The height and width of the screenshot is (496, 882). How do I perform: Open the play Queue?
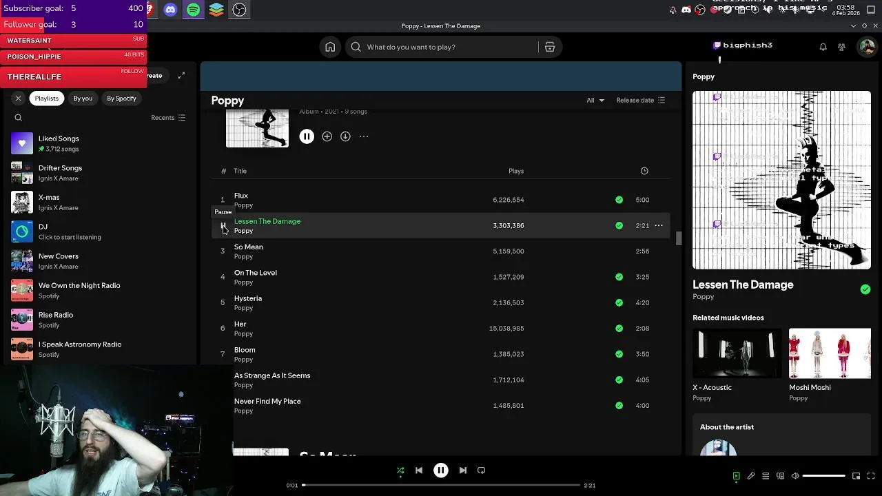coord(766,476)
